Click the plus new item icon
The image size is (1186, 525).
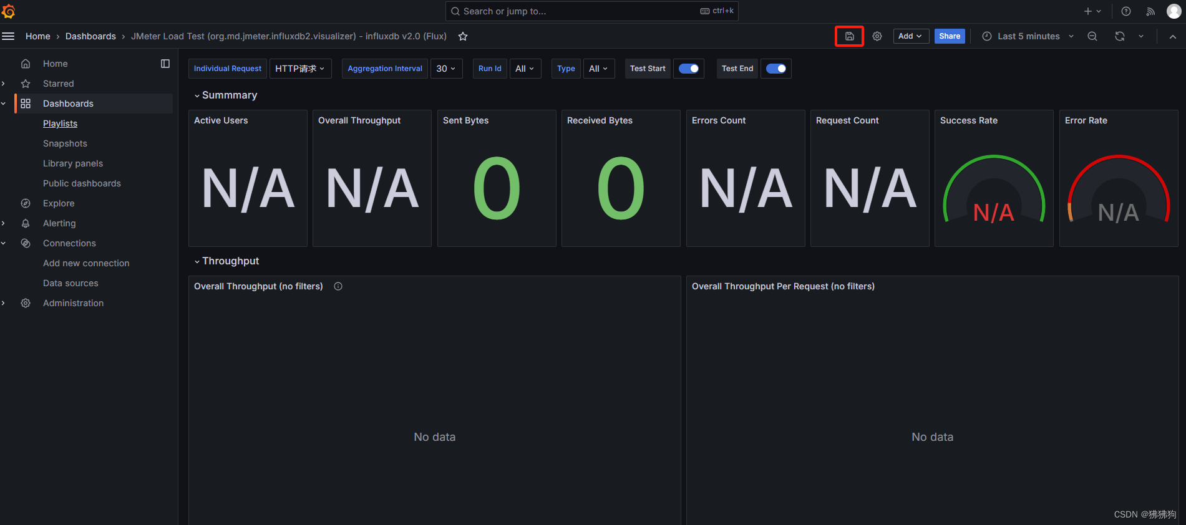[1088, 11]
